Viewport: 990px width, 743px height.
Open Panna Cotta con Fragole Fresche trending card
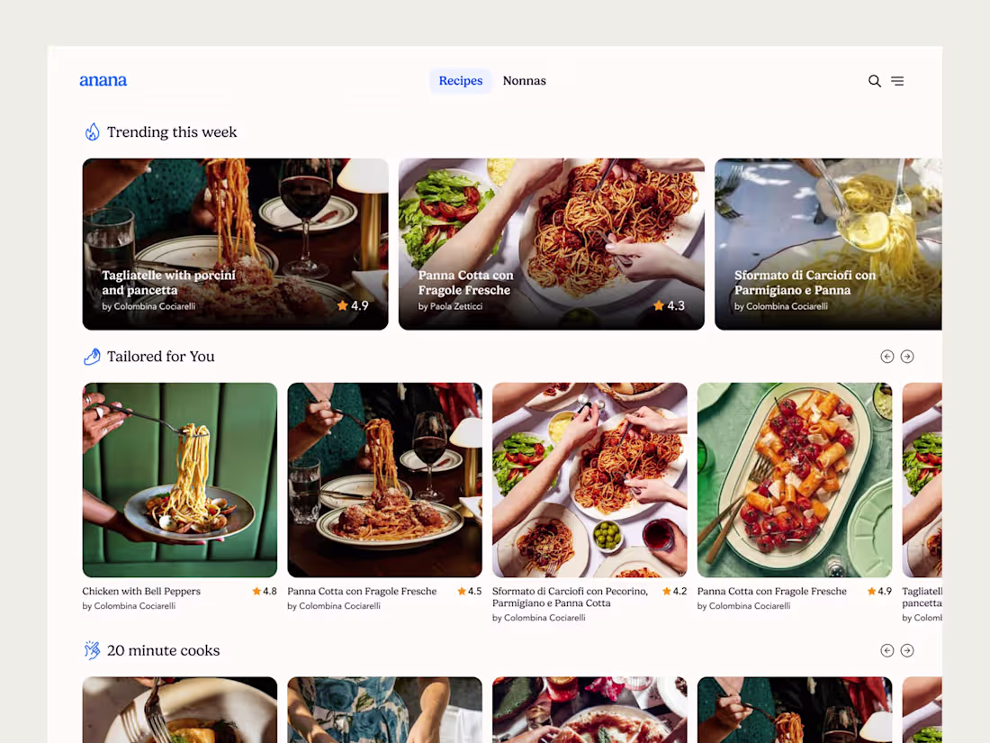551,243
